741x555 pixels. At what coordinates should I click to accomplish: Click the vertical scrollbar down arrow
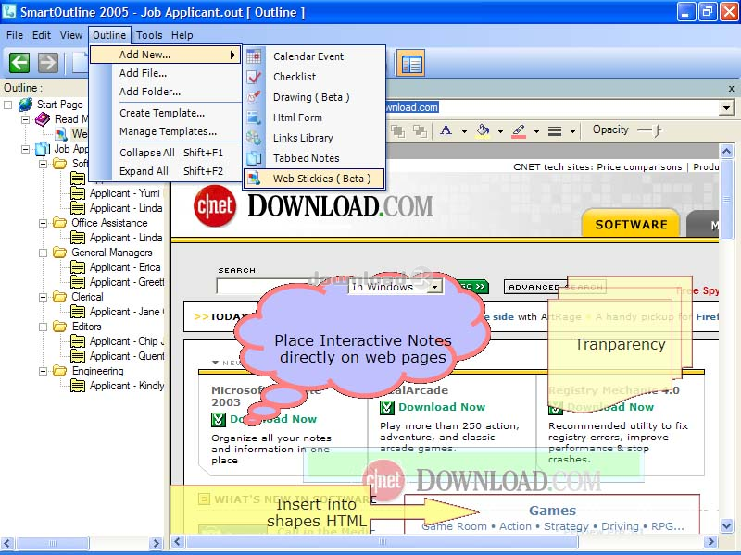click(726, 525)
